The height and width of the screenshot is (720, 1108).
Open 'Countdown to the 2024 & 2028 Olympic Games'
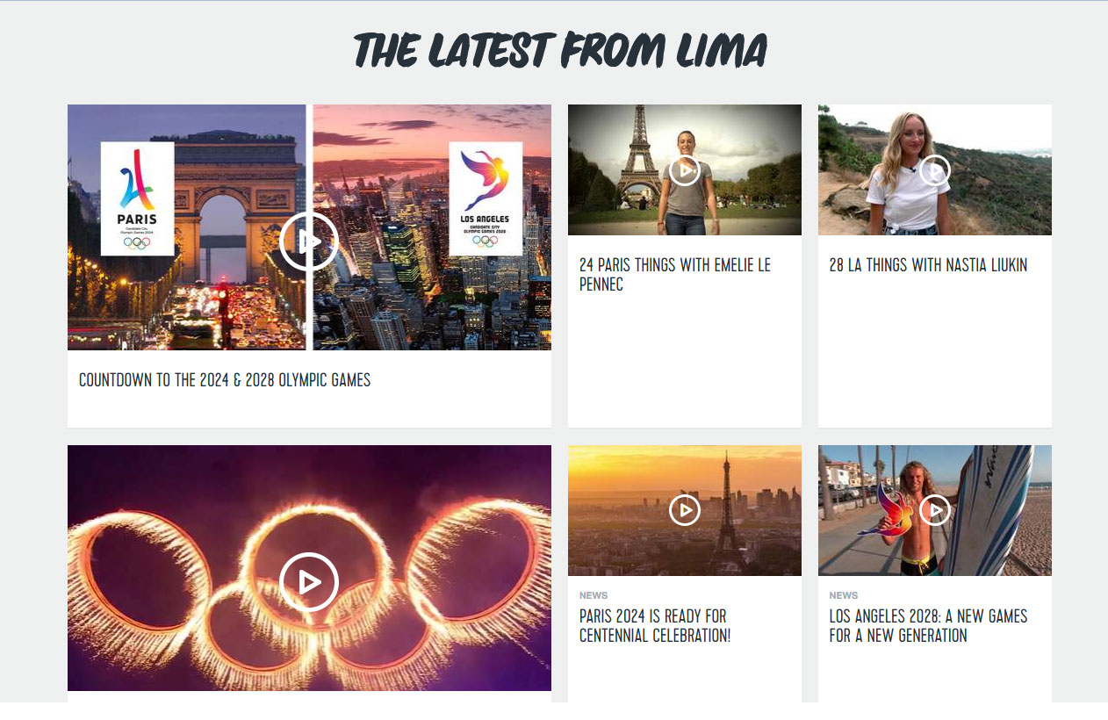(x=225, y=380)
